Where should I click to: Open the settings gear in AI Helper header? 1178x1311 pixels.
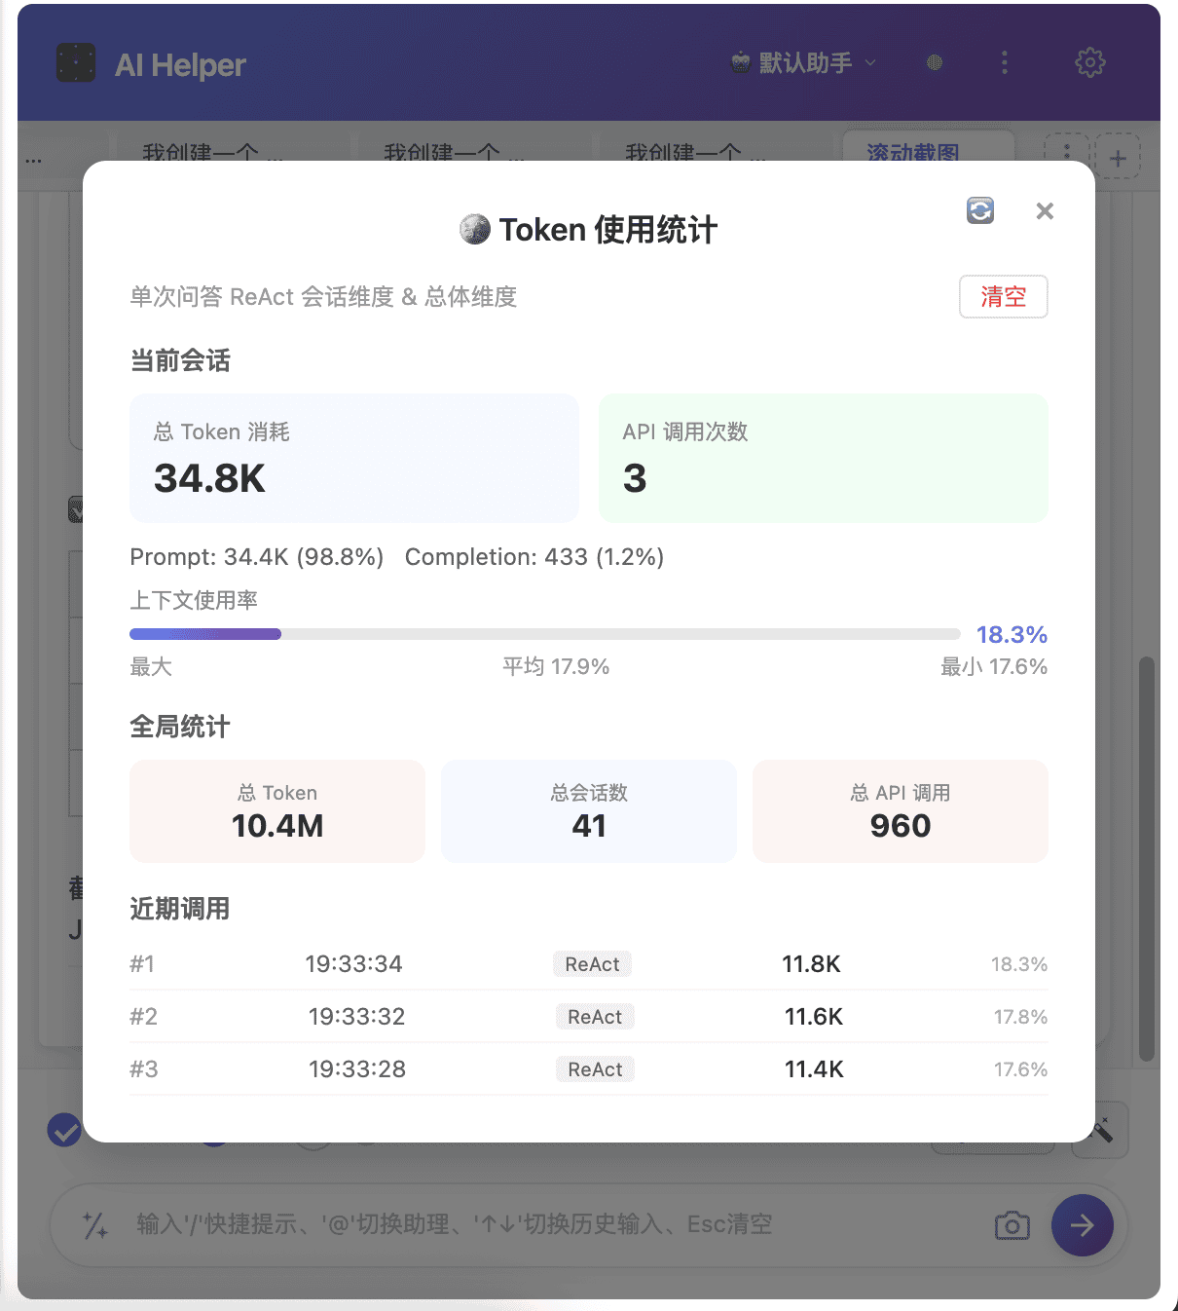click(1090, 63)
